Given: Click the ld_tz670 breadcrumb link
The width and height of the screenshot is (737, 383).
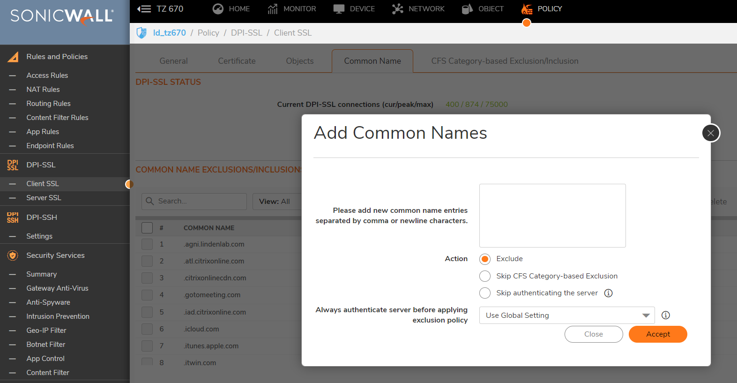Looking at the screenshot, I should pos(170,33).
